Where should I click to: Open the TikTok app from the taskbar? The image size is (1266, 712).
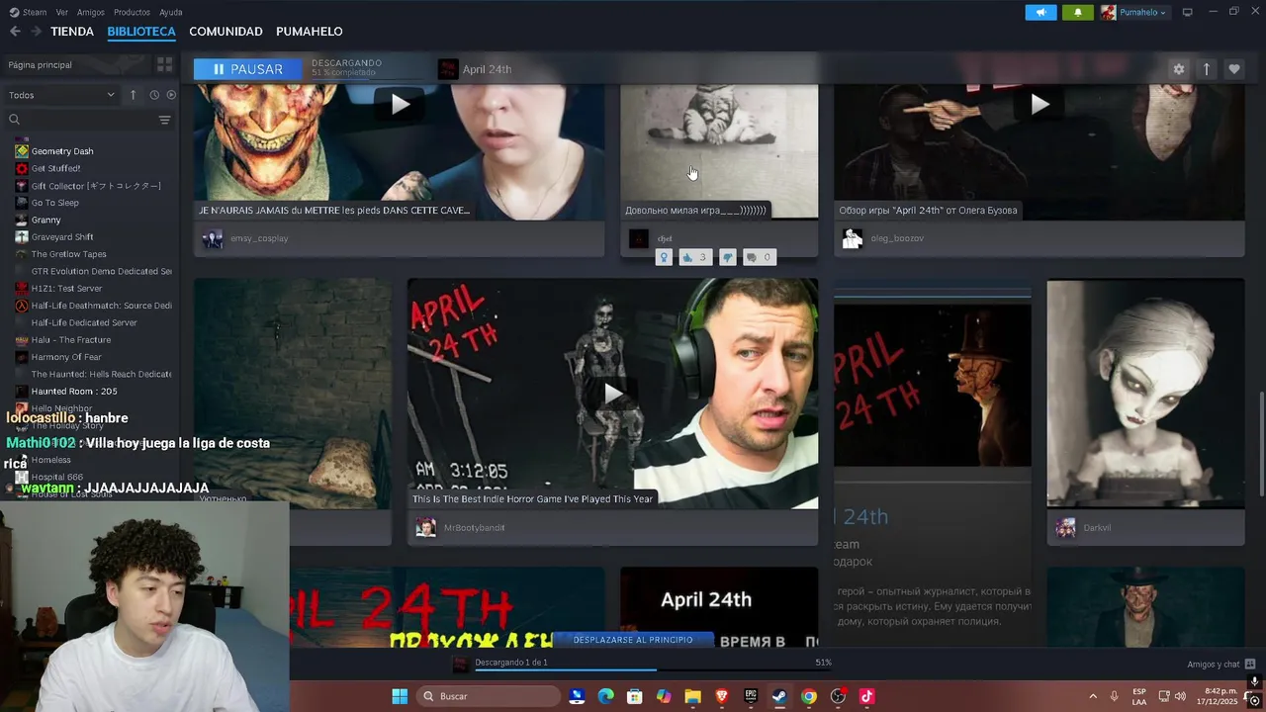(x=866, y=696)
